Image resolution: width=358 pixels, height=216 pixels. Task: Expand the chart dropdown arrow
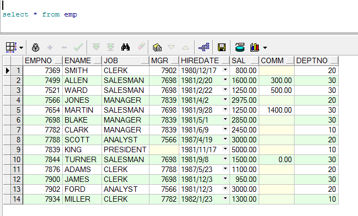265,48
